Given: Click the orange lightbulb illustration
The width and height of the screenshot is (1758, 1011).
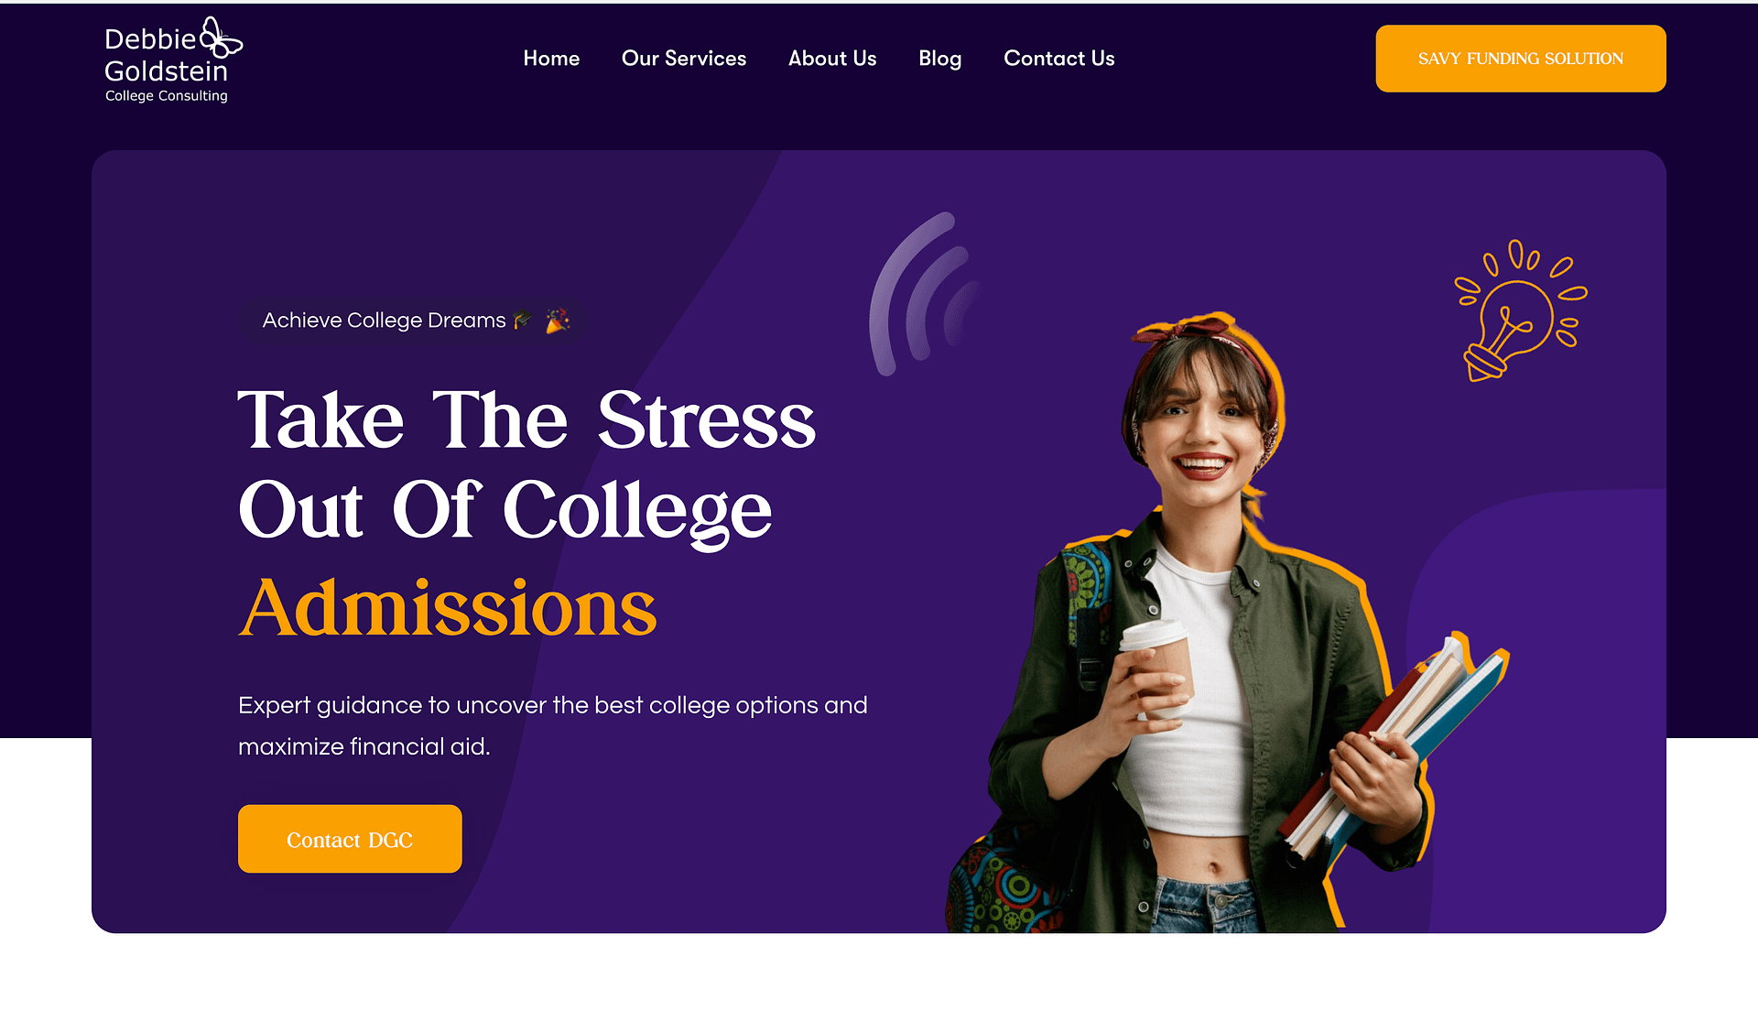Looking at the screenshot, I should 1520,310.
